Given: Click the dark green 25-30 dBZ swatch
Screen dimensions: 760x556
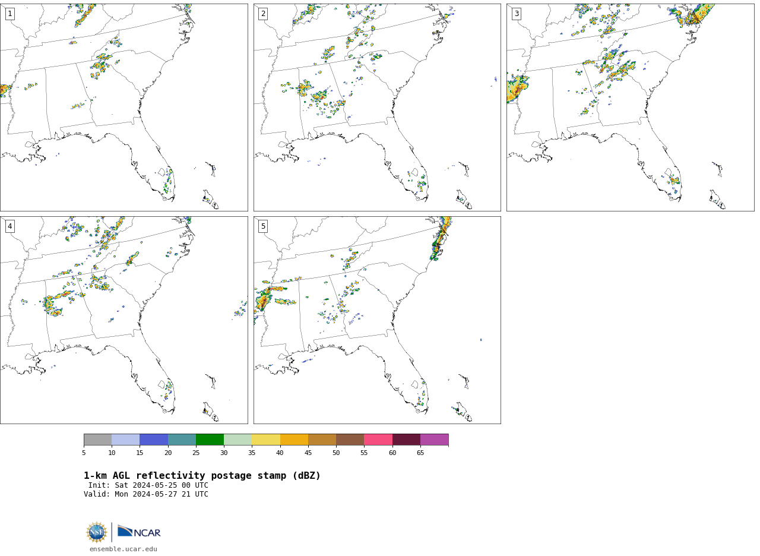Looking at the screenshot, I should point(210,440).
